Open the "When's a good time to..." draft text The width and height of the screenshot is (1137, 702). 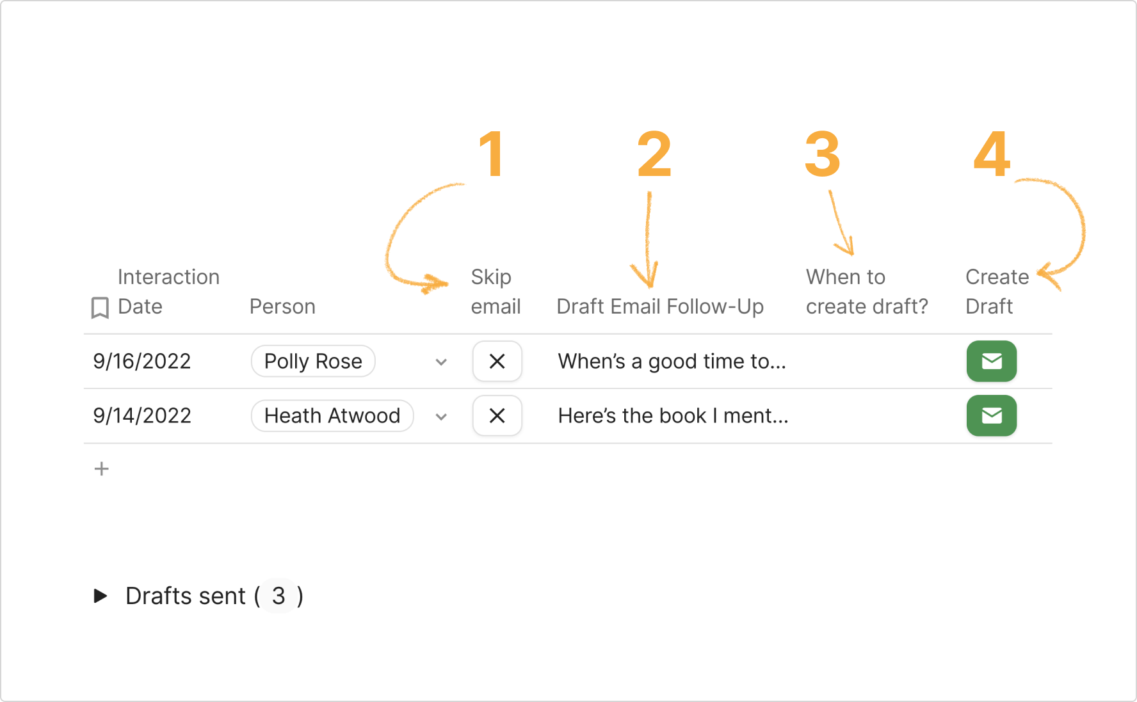(672, 362)
